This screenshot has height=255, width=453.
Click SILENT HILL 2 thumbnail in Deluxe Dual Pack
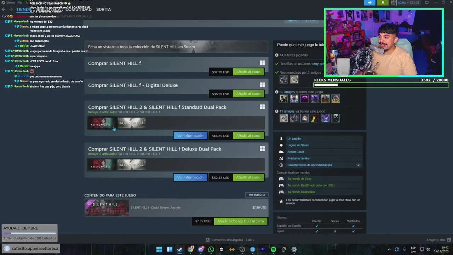pyautogui.click(x=132, y=165)
